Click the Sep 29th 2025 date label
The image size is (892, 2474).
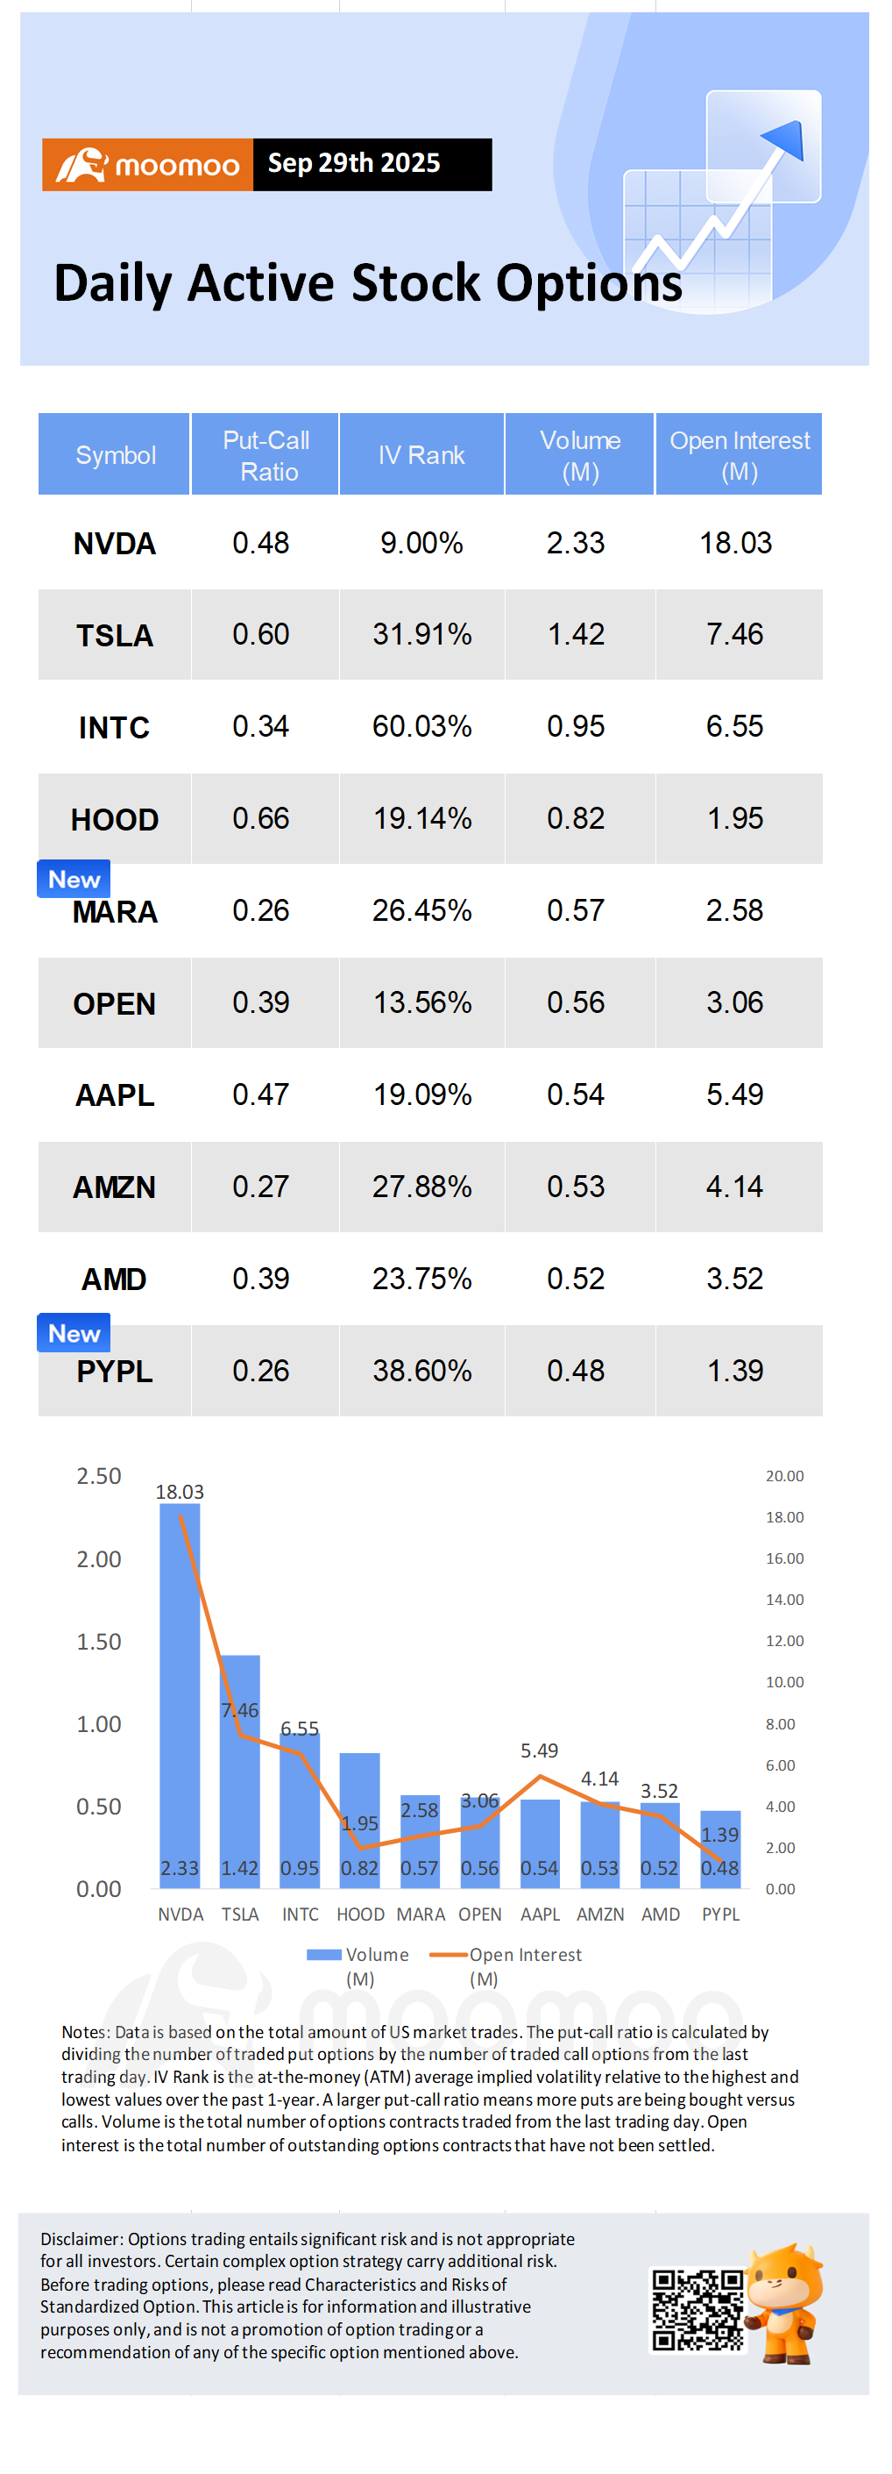[x=354, y=164]
